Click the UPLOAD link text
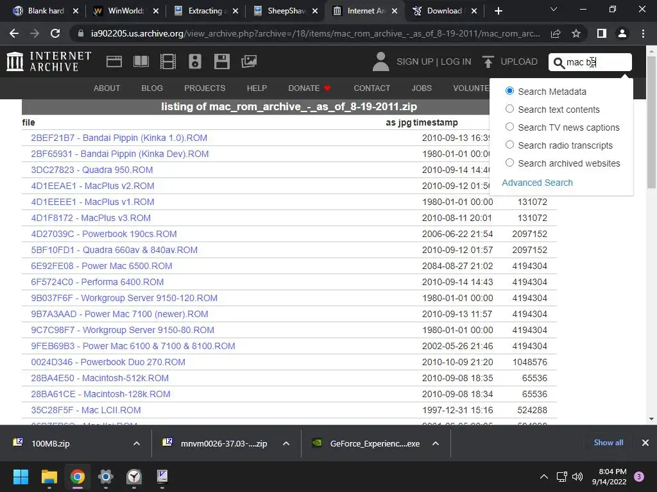The image size is (657, 492). (519, 61)
